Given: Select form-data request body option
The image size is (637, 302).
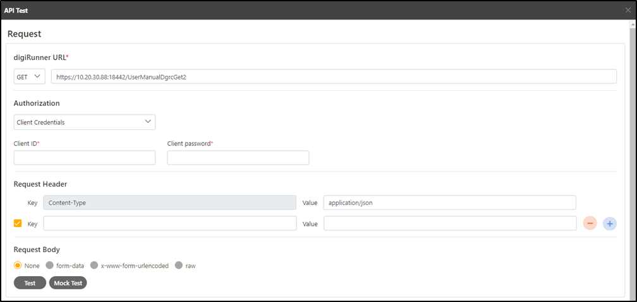Looking at the screenshot, I should [50, 265].
